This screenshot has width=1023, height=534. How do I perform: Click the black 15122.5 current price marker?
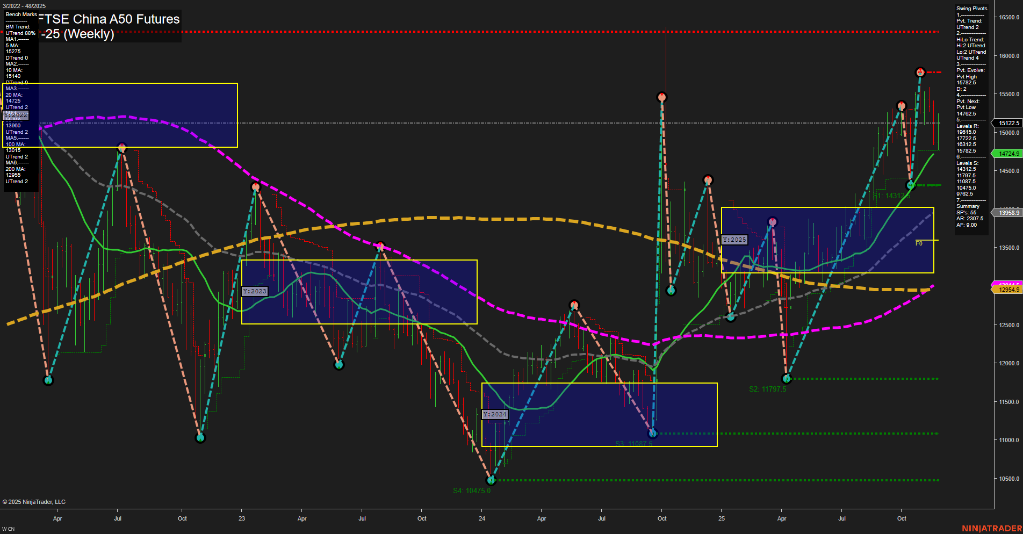(x=1007, y=122)
